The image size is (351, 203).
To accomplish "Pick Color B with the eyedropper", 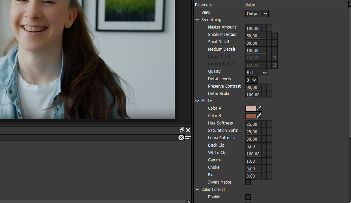I will 259,116.
